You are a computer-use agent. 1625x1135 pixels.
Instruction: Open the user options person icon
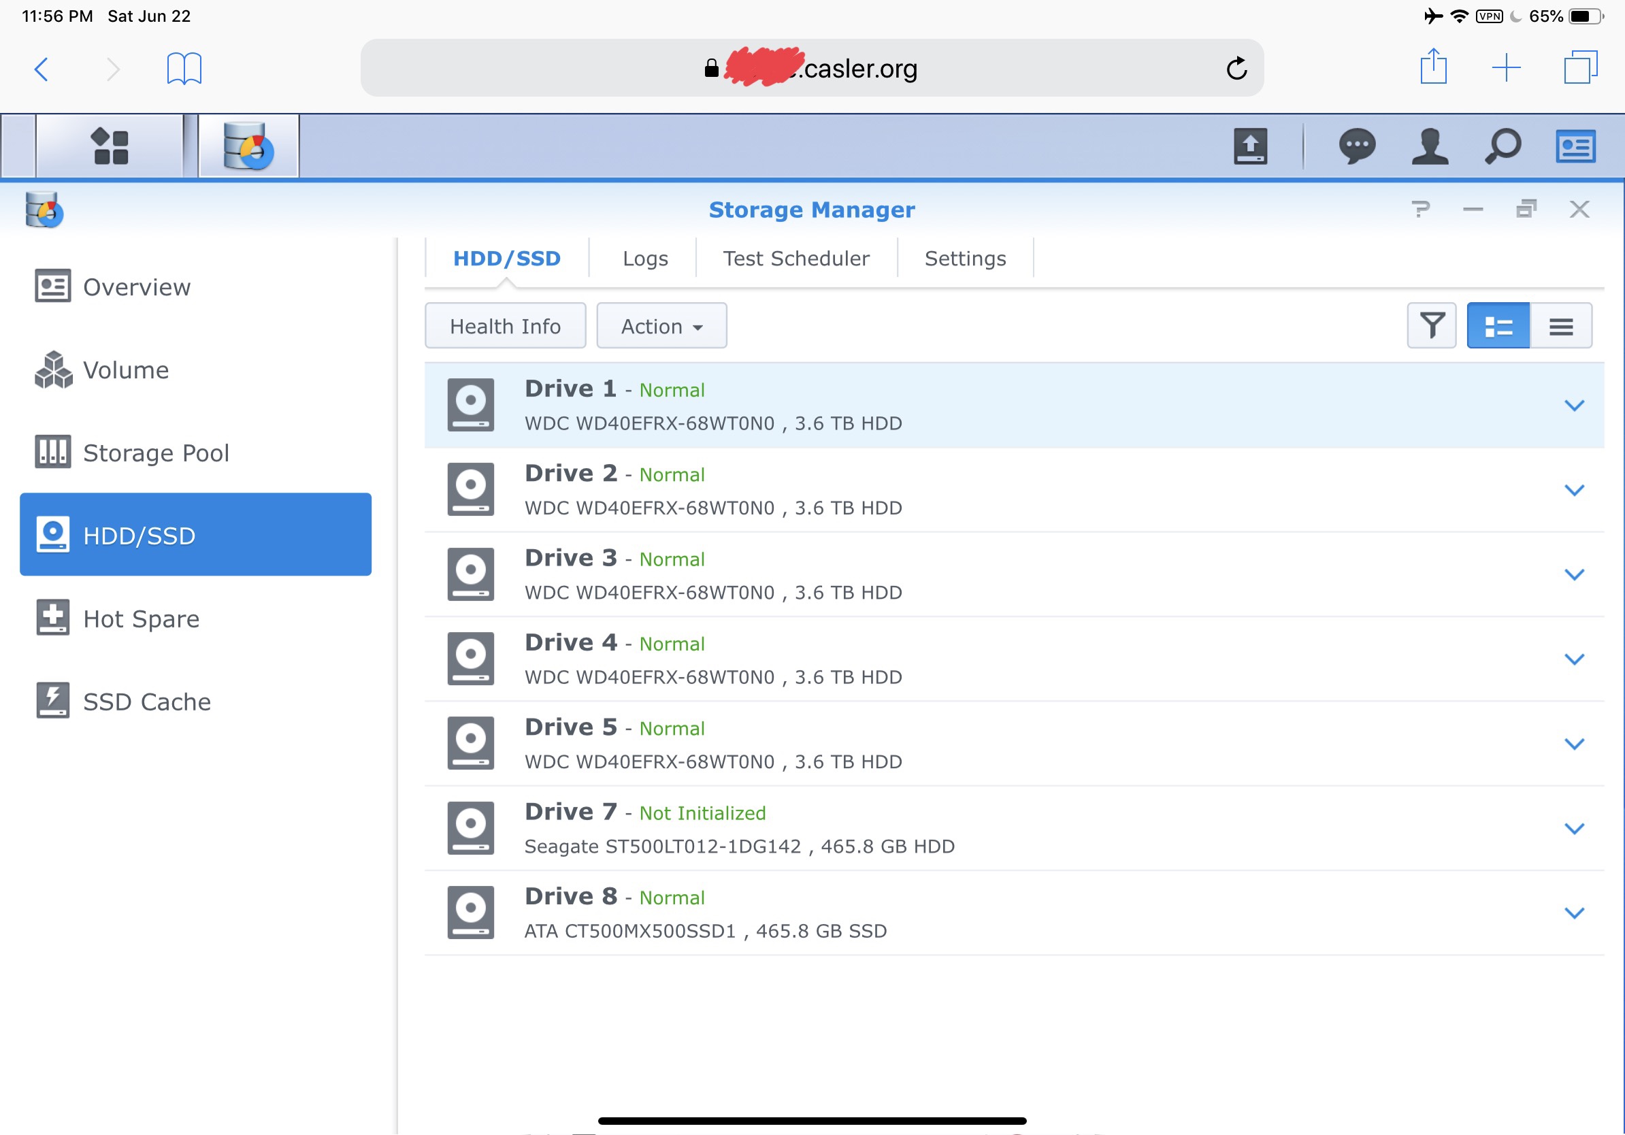[1429, 146]
